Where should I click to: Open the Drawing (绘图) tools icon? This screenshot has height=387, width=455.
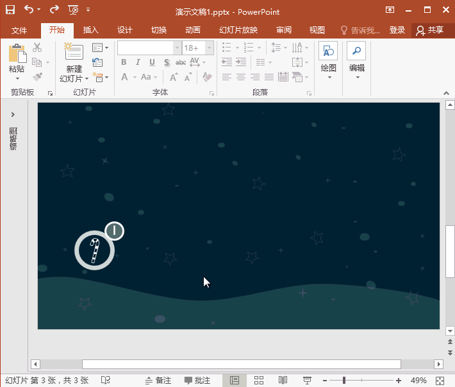tap(328, 53)
